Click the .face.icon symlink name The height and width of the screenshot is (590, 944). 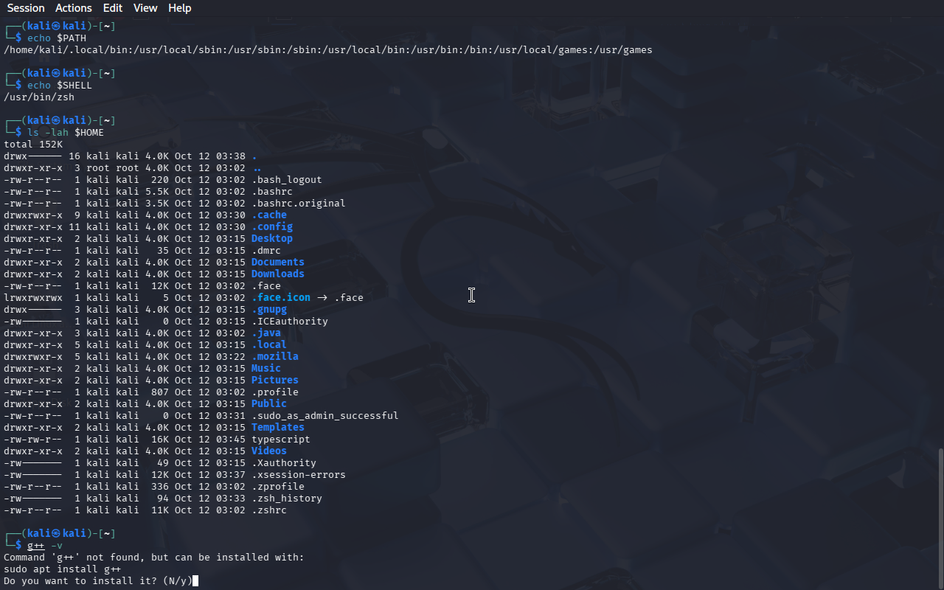point(280,298)
